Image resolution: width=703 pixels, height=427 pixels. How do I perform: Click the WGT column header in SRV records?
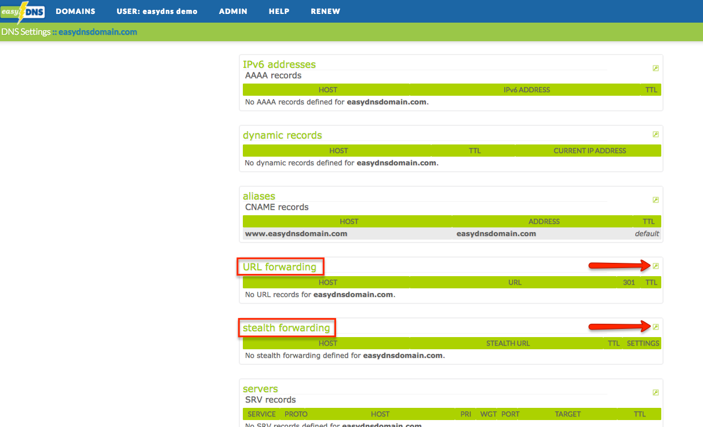point(488,414)
